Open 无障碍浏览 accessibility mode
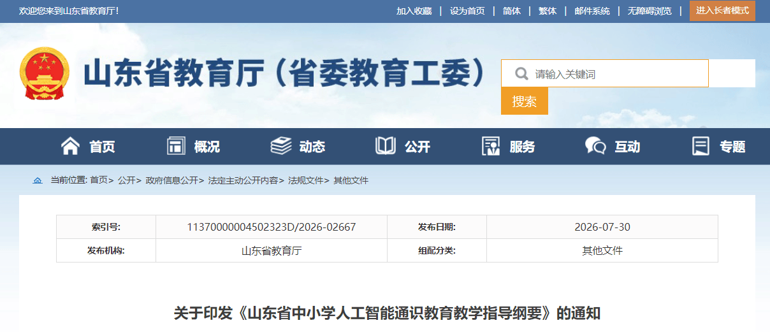This screenshot has width=770, height=332. (650, 11)
